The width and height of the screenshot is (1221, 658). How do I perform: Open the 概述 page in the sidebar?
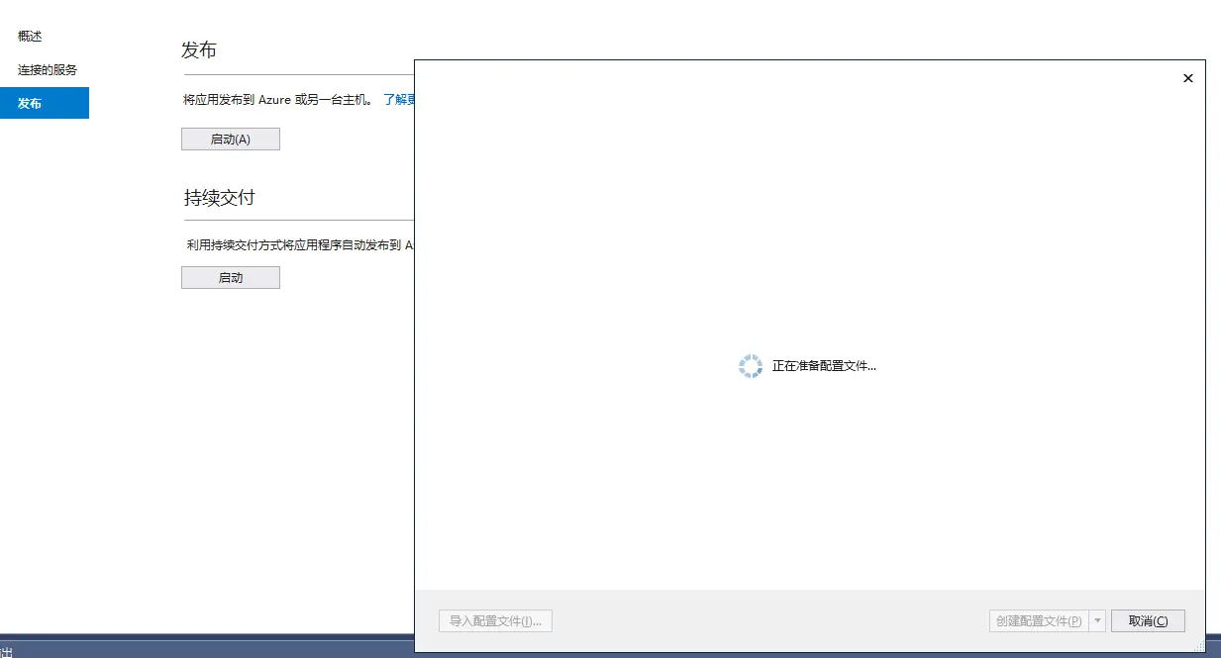point(30,36)
